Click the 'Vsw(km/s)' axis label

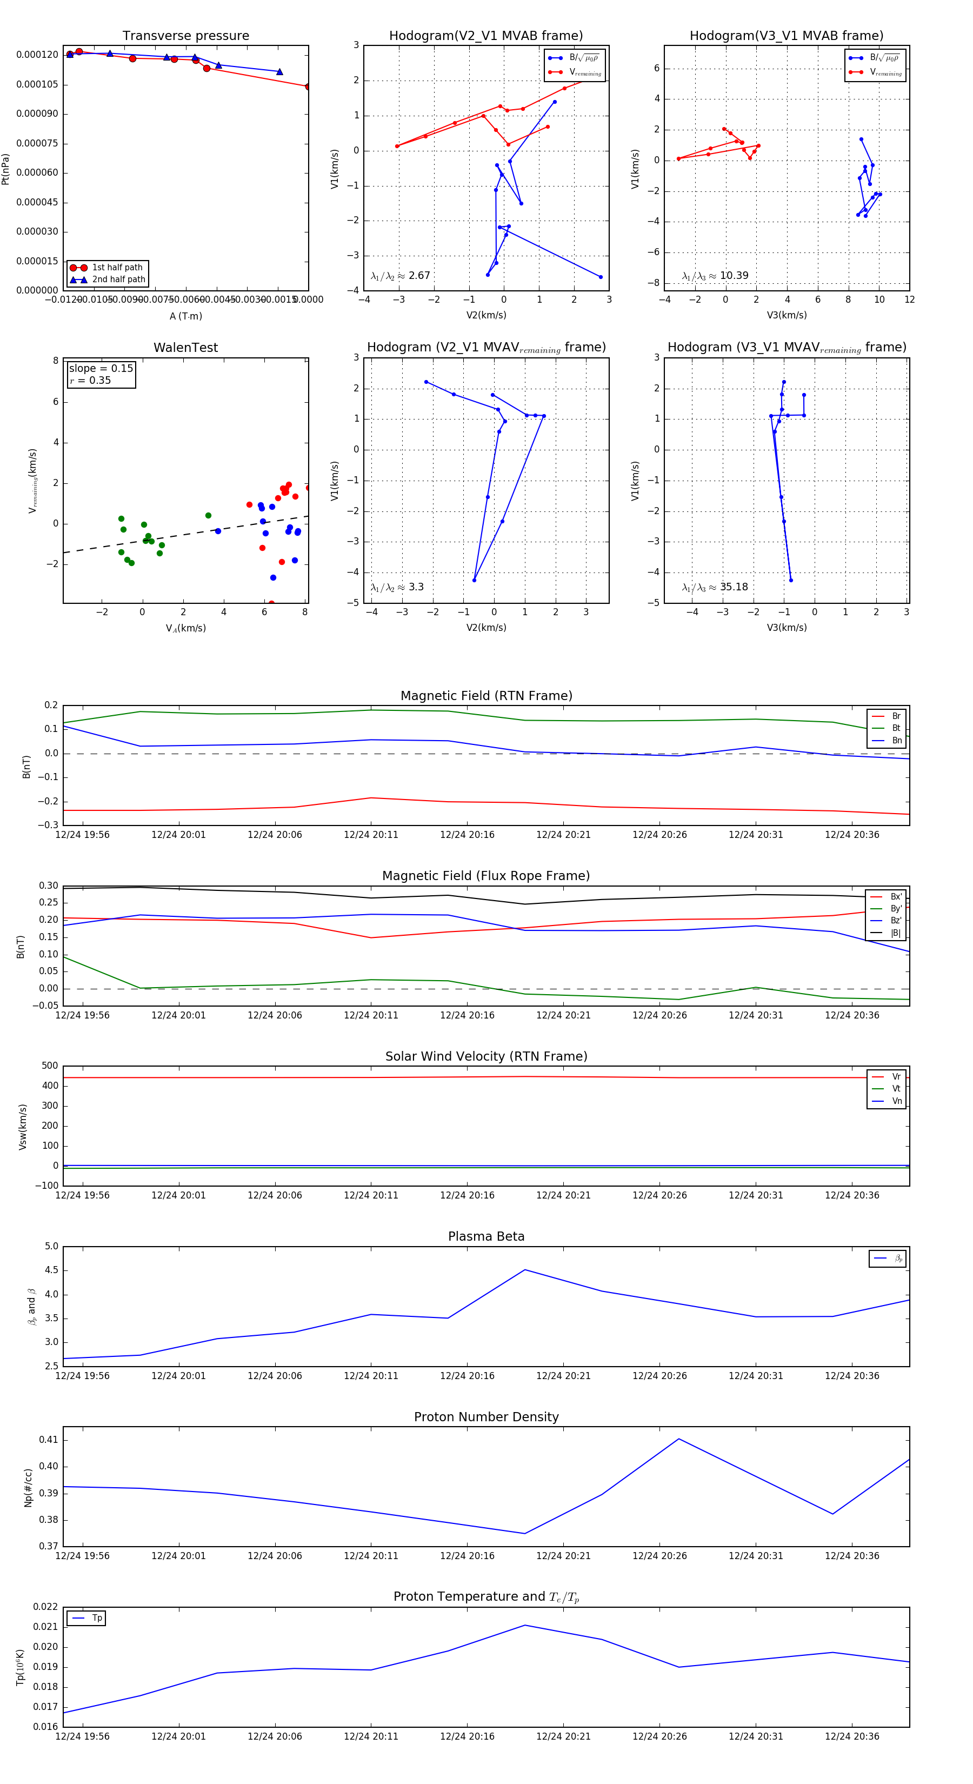23,1127
